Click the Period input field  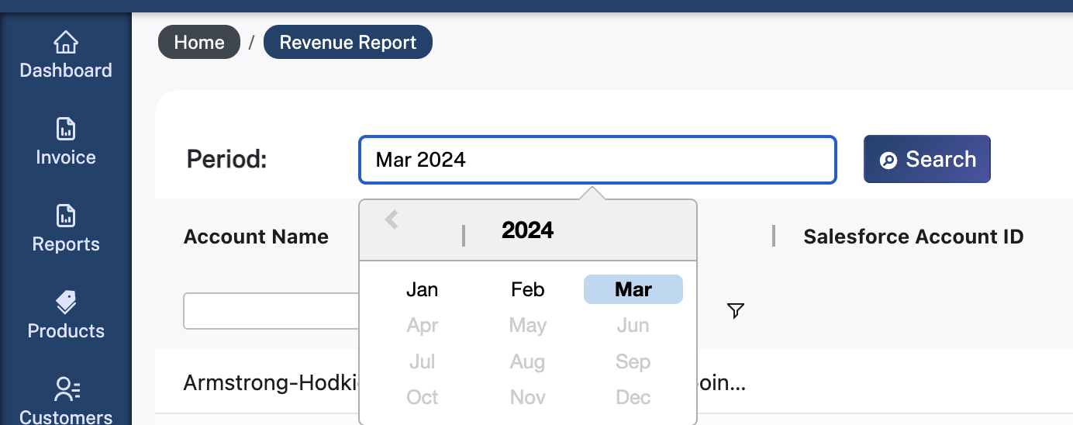597,160
